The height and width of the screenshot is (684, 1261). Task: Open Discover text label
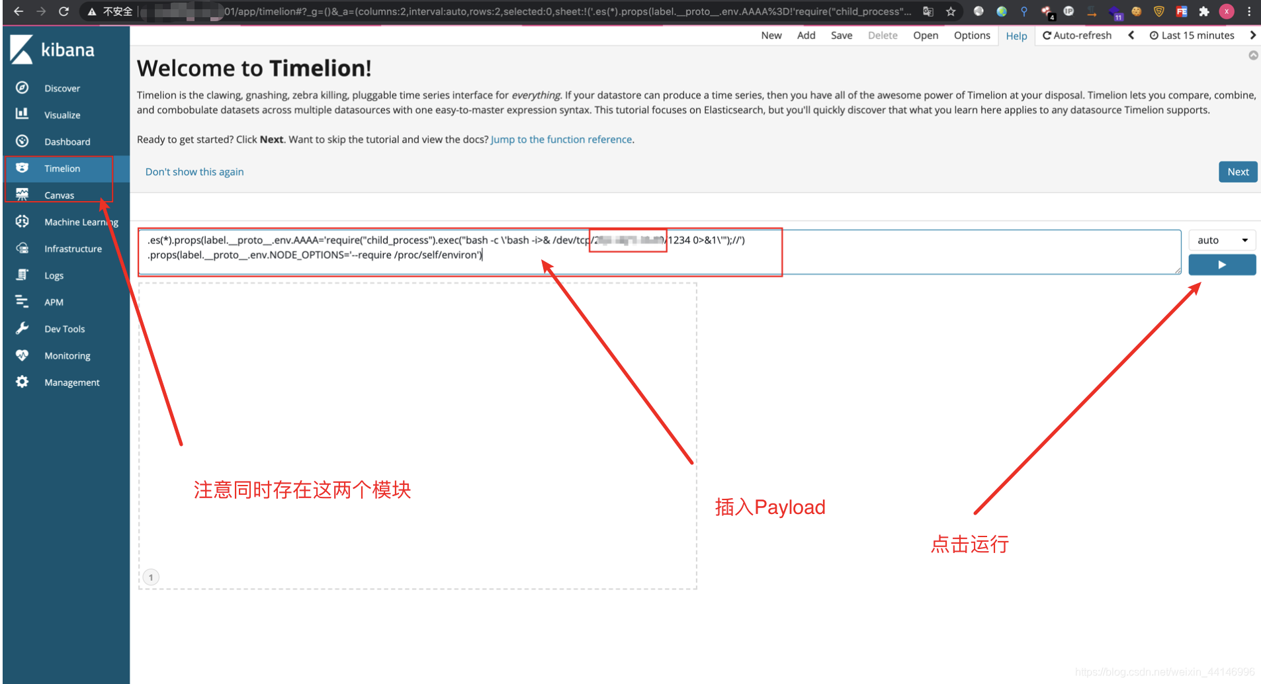(62, 88)
